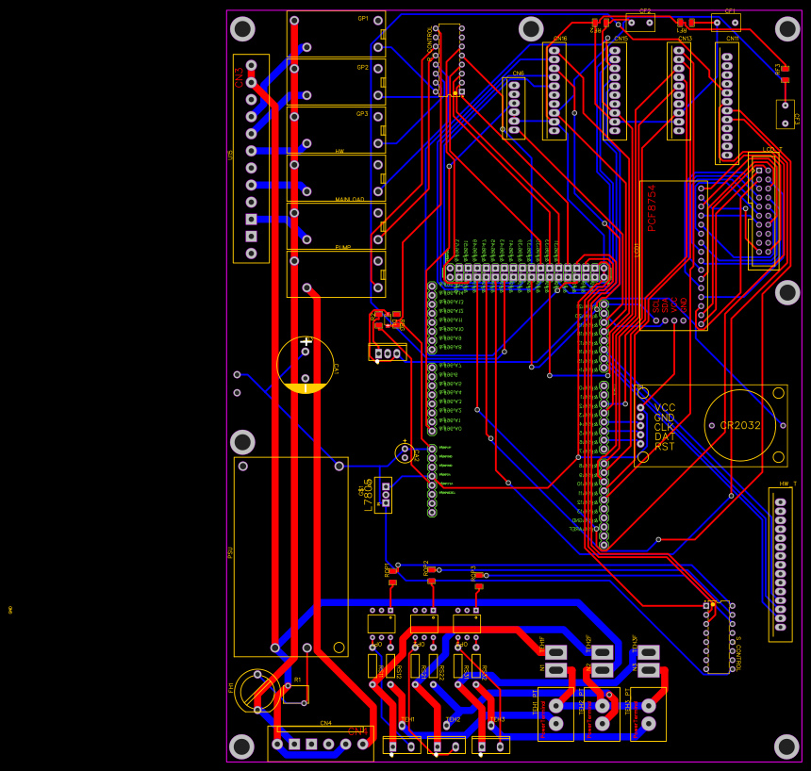
Task: Select the HW_T header on the right edge
Action: click(779, 566)
